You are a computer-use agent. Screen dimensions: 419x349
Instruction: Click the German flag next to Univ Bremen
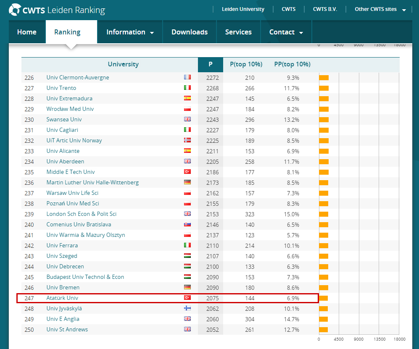pos(187,287)
